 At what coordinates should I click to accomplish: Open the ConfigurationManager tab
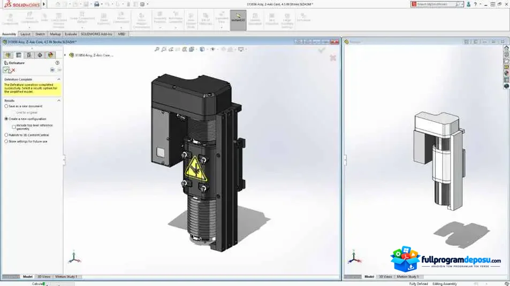(x=29, y=55)
